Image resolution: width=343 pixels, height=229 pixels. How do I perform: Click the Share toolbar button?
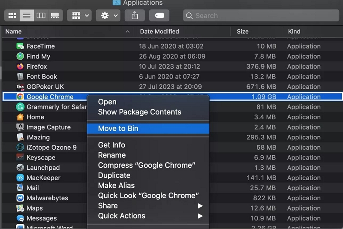point(135,15)
